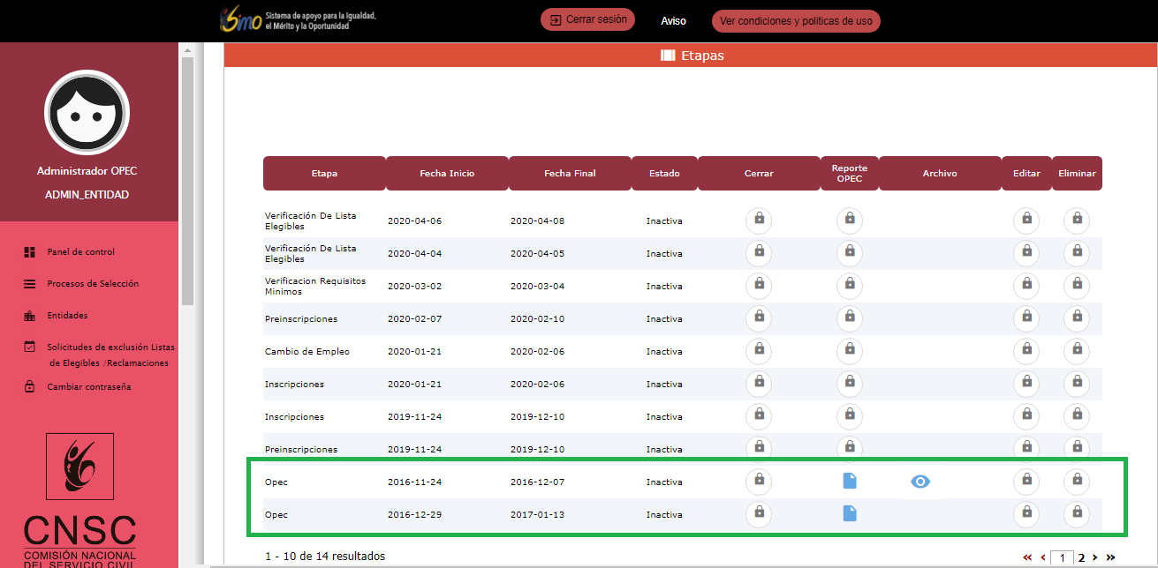Open Ver condiciones y políticas de uso
1158x568 pixels.
click(795, 21)
